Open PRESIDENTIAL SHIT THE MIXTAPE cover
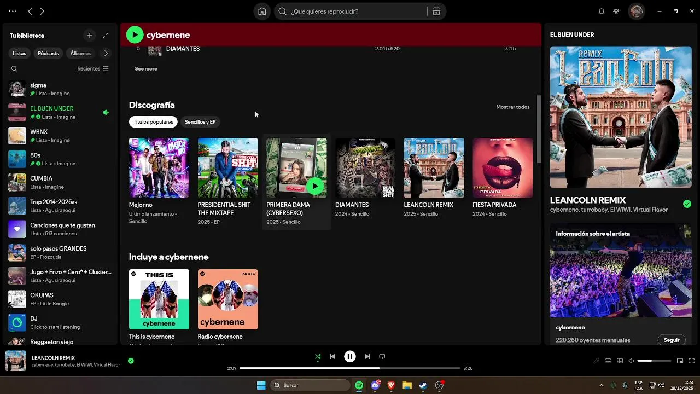 227,168
